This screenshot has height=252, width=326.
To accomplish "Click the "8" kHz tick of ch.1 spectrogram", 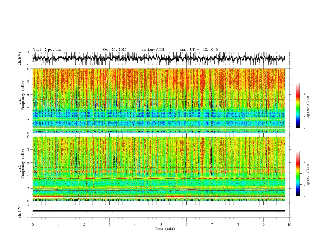I will click(28, 82).
